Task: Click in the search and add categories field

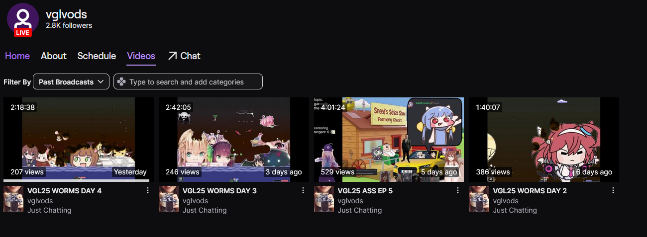Action: point(188,81)
